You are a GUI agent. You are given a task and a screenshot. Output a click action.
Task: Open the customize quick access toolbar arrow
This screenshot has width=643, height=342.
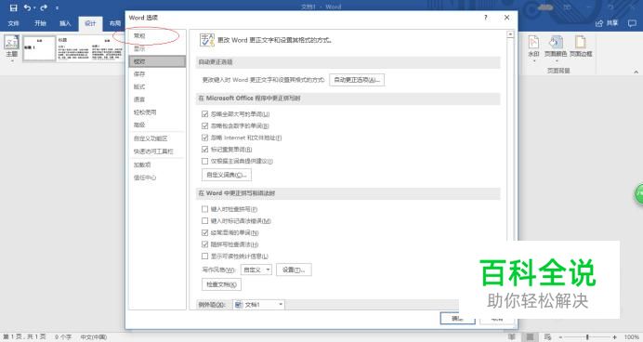[57, 7]
